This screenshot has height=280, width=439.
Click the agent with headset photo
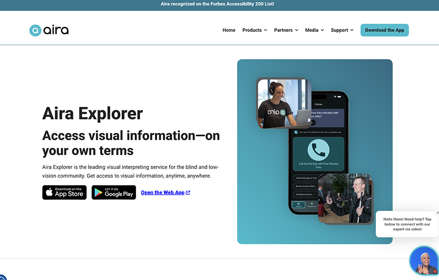coord(284,103)
